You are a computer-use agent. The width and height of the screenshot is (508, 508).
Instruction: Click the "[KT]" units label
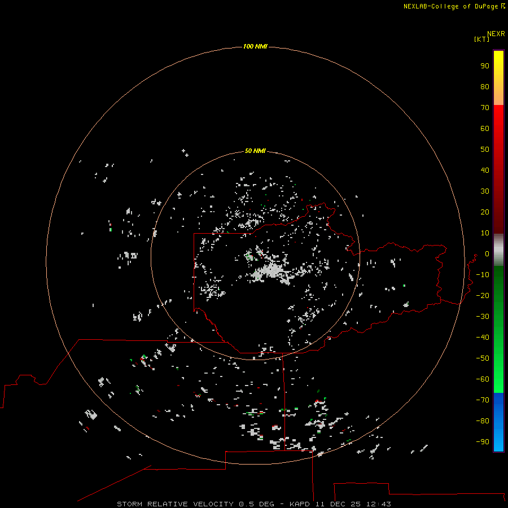[482, 39]
